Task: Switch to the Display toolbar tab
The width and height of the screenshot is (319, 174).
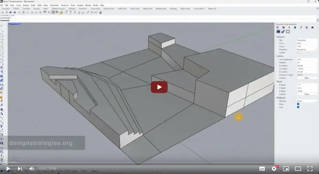Action: pos(37,9)
